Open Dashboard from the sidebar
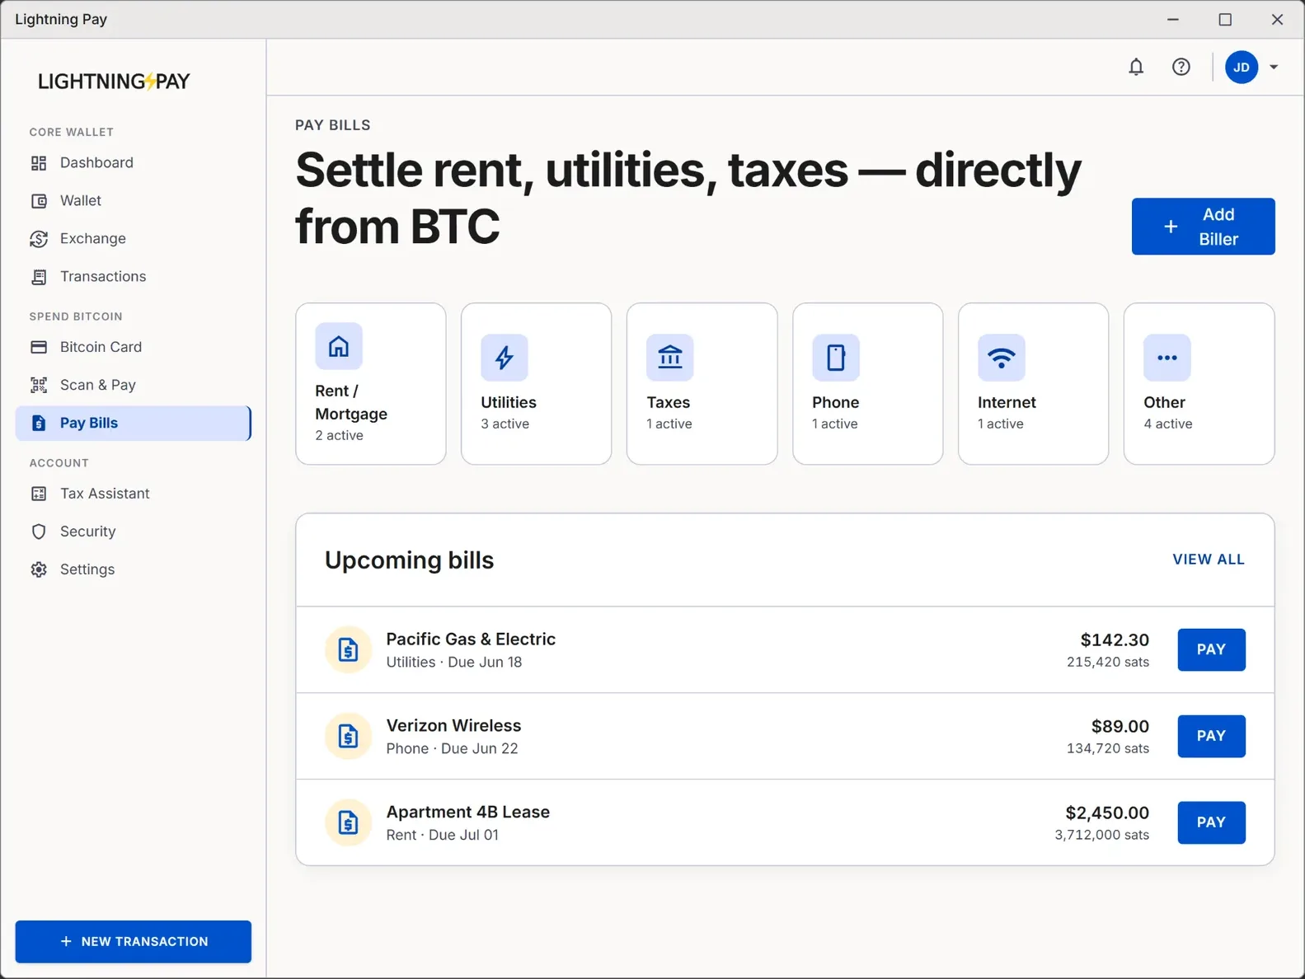The image size is (1305, 979). tap(133, 163)
